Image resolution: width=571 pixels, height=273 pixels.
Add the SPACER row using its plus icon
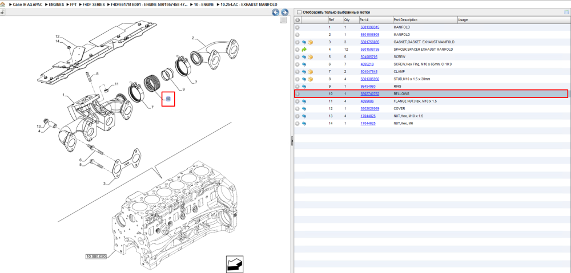(x=297, y=50)
